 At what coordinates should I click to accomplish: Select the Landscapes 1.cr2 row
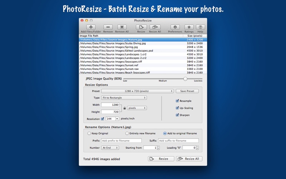pyautogui.click(x=143, y=54)
